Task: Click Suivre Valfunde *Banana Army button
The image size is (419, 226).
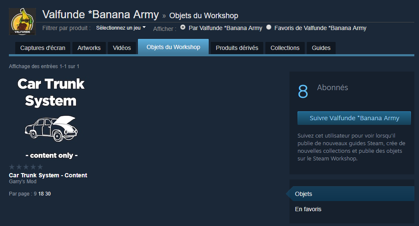Action: pos(354,118)
